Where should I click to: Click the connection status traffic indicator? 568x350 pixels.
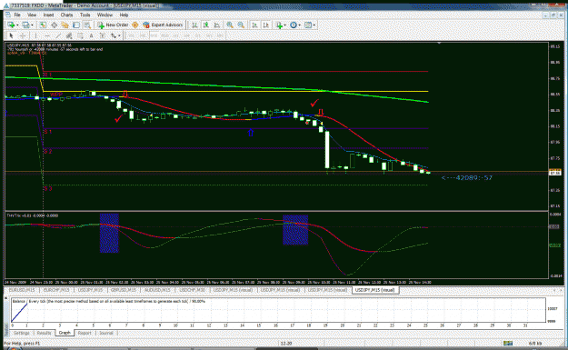point(508,343)
